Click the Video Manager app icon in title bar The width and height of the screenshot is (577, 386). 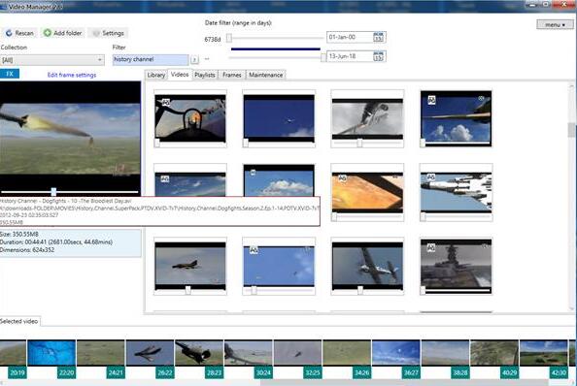click(x=3, y=6)
